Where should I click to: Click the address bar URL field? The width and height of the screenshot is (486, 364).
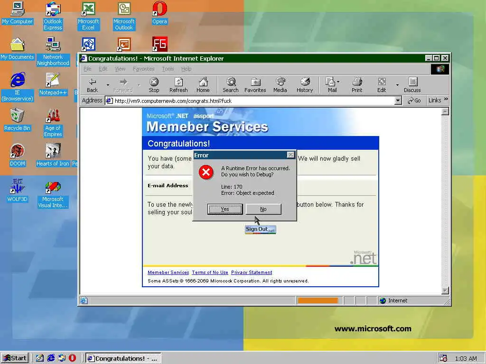pos(250,100)
